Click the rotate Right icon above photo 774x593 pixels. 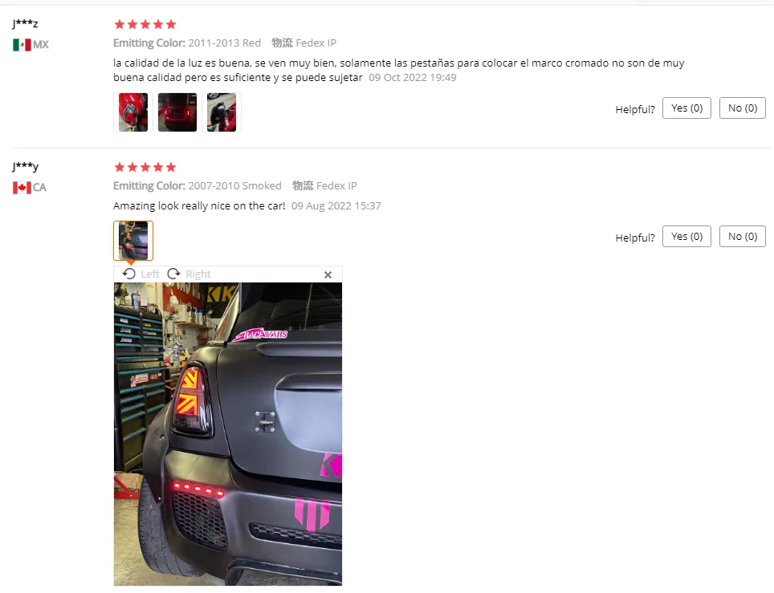click(173, 274)
